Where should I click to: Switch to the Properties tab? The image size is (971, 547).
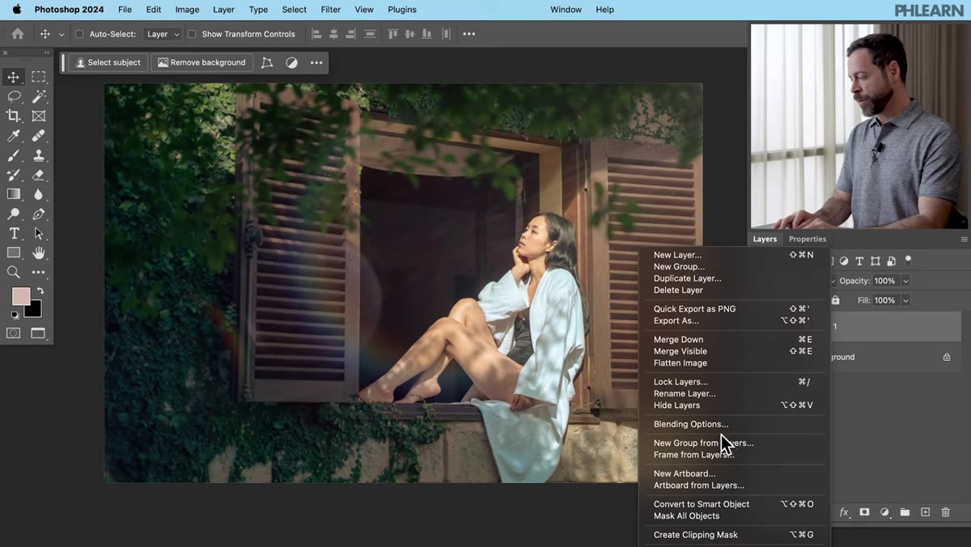[x=808, y=240]
